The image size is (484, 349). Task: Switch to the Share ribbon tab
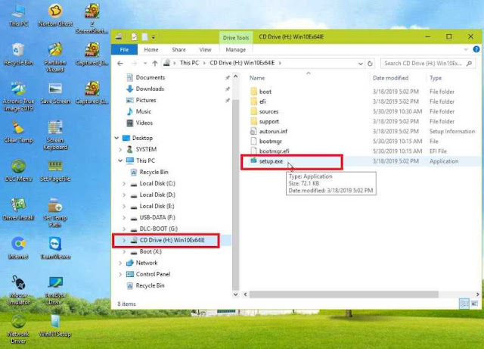(178, 50)
